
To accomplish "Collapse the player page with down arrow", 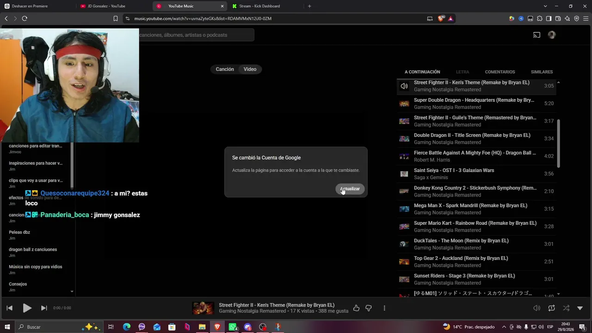I will [580, 308].
